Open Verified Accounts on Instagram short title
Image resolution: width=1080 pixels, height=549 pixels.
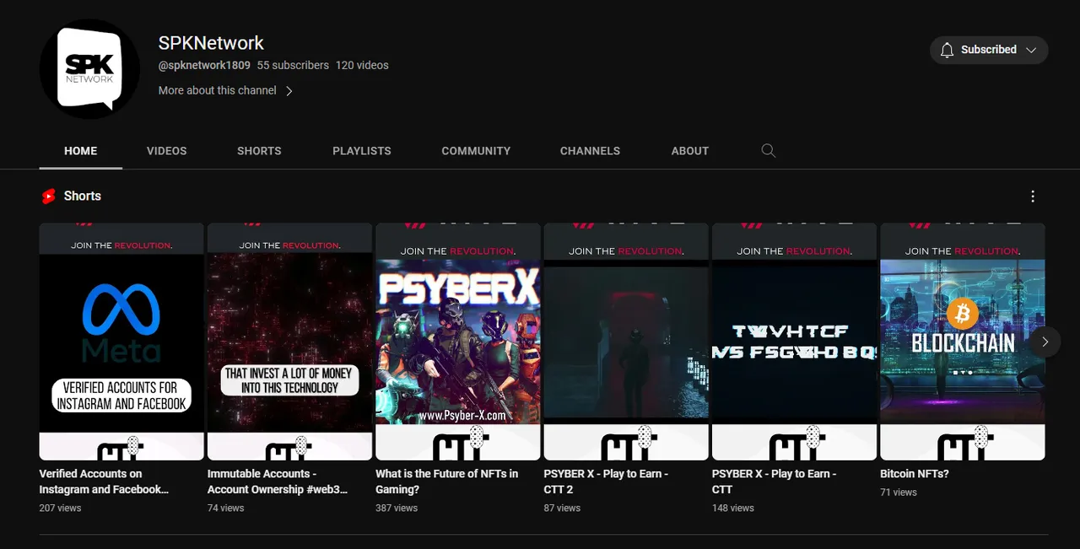coord(104,482)
